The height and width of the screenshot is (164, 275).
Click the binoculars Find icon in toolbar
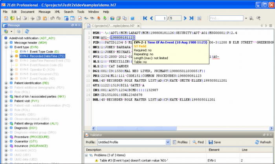pyautogui.click(x=92, y=18)
